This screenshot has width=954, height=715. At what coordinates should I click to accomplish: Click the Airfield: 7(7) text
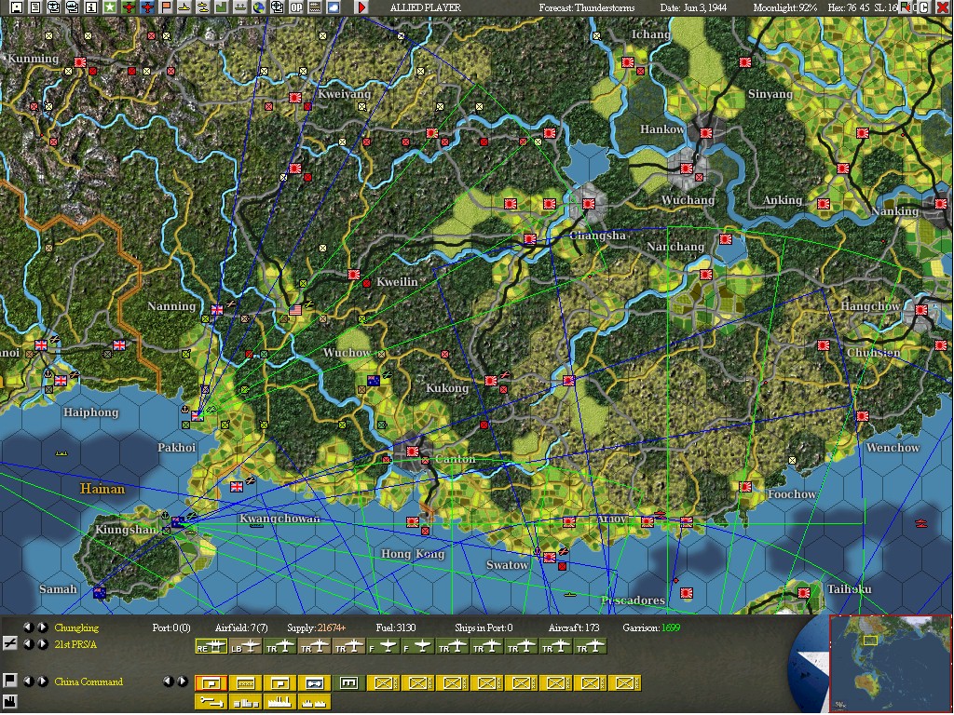[x=241, y=627]
